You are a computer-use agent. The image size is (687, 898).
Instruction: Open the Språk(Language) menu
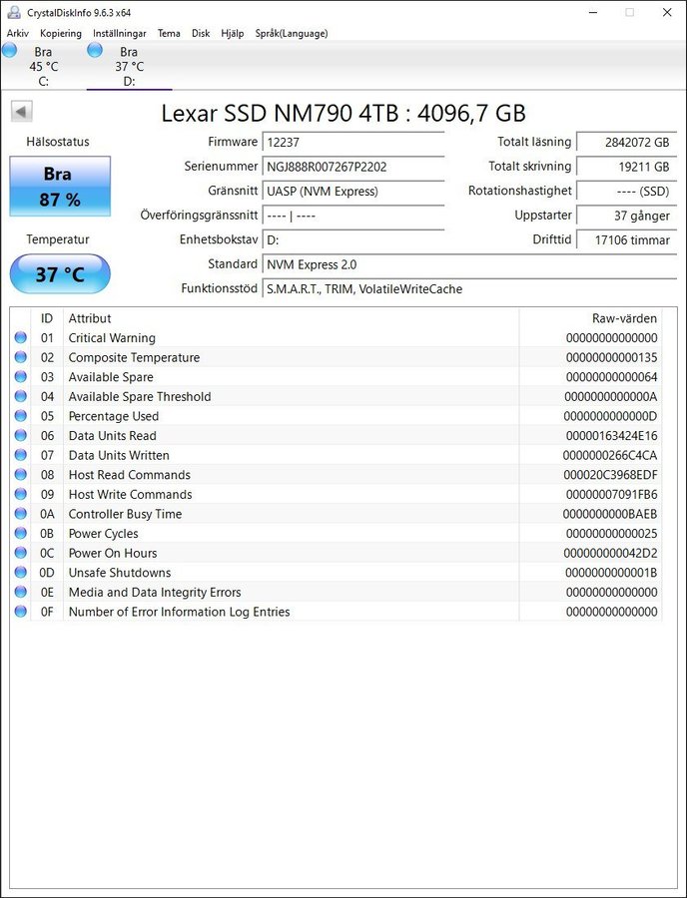pyautogui.click(x=291, y=33)
